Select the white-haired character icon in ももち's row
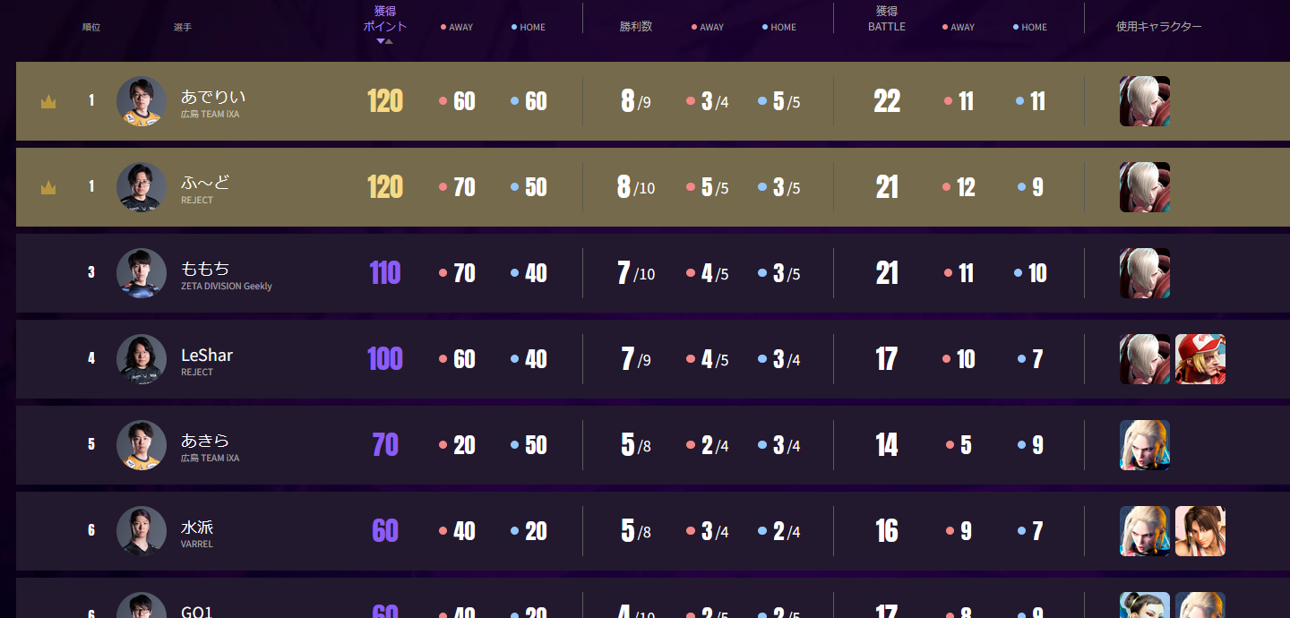The image size is (1290, 618). [x=1144, y=273]
